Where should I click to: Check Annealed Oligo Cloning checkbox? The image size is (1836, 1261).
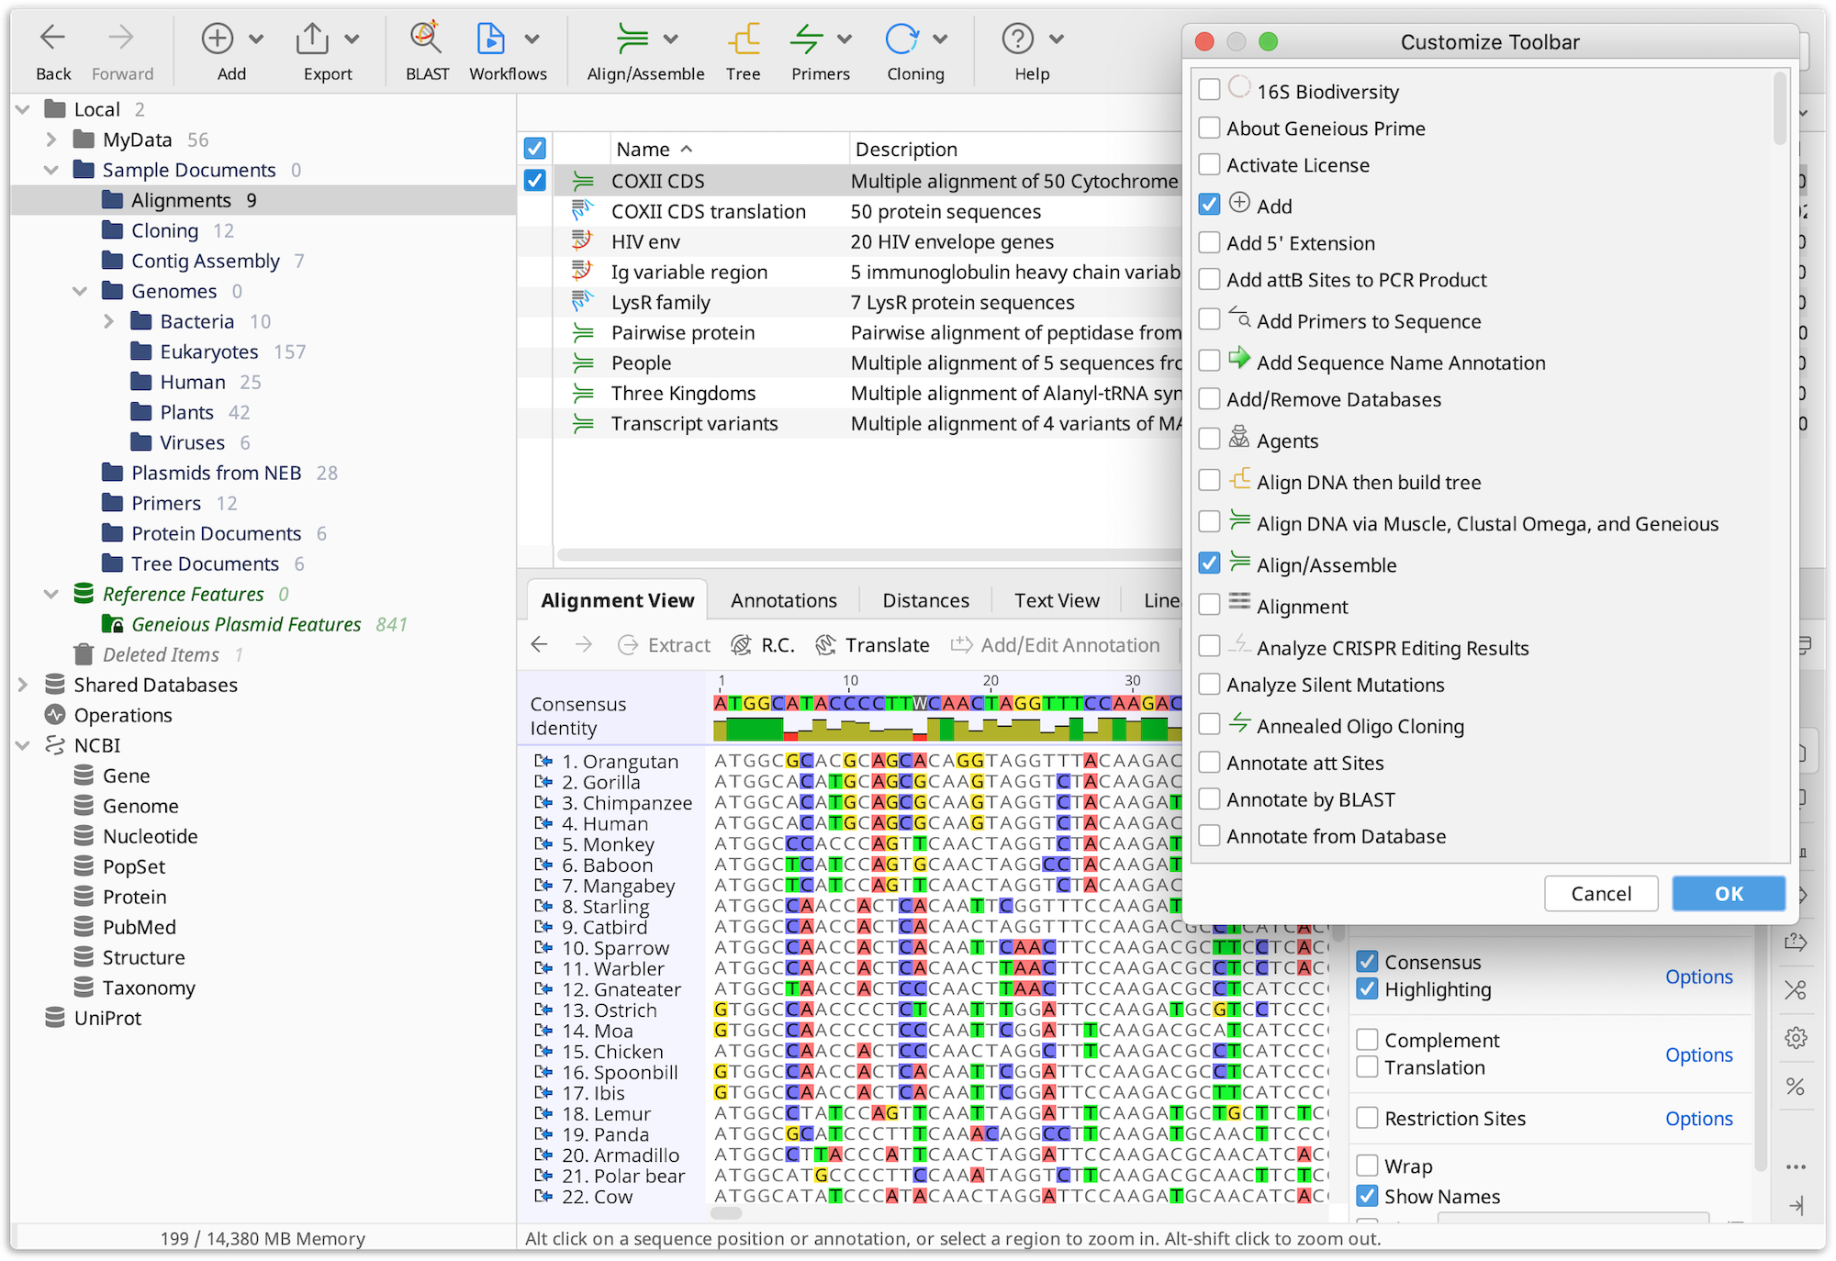click(1210, 725)
